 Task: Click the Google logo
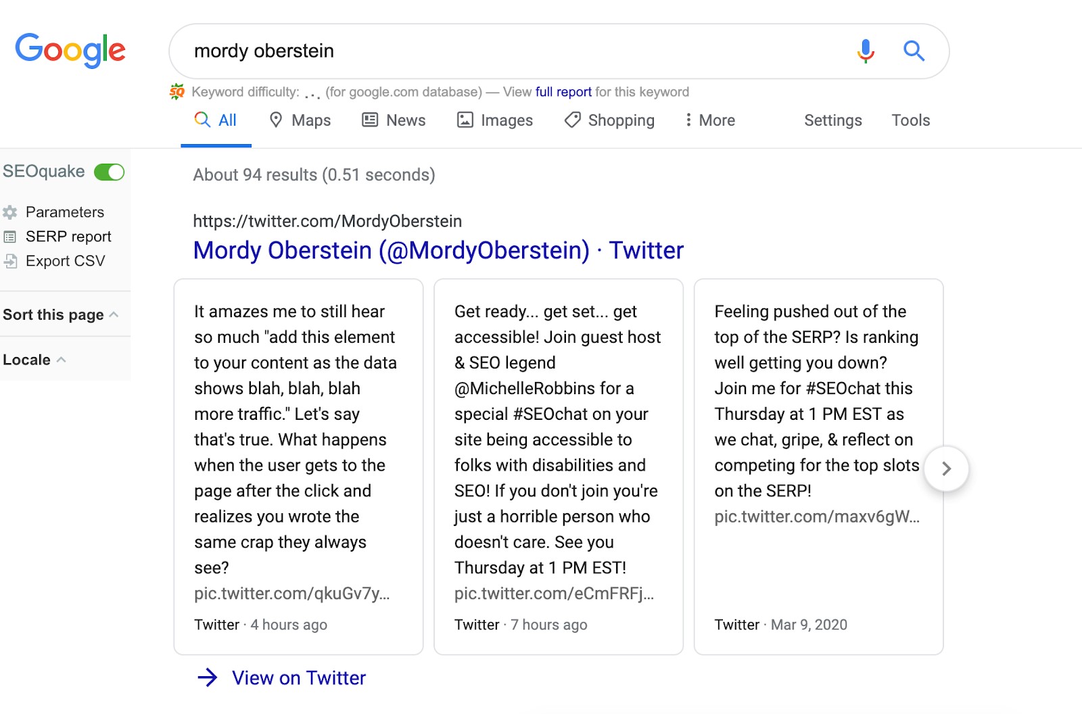coord(70,50)
